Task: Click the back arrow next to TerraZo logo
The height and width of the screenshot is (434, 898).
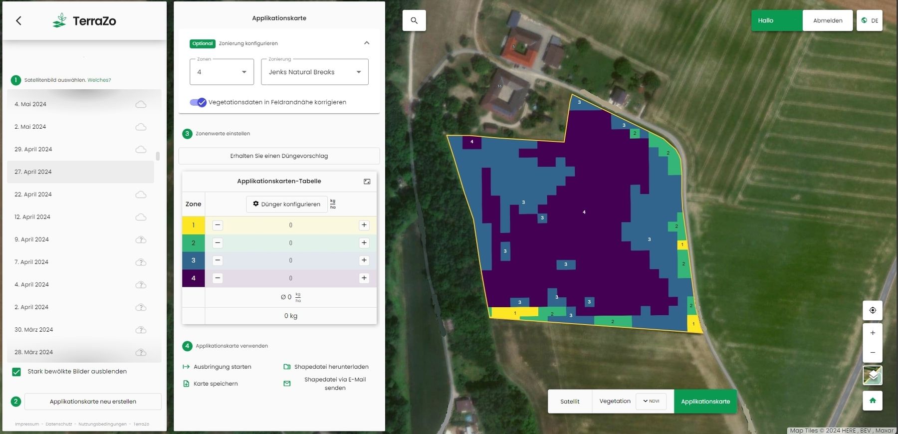Action: point(19,20)
